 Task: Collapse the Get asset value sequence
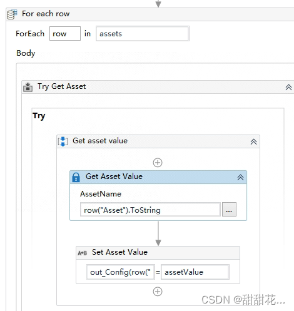(x=253, y=142)
